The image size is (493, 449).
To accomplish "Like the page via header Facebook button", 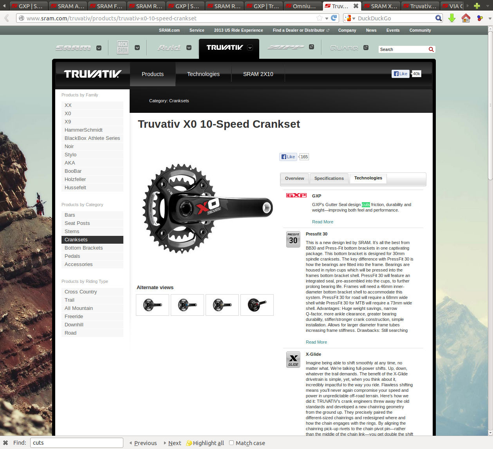I will (400, 74).
